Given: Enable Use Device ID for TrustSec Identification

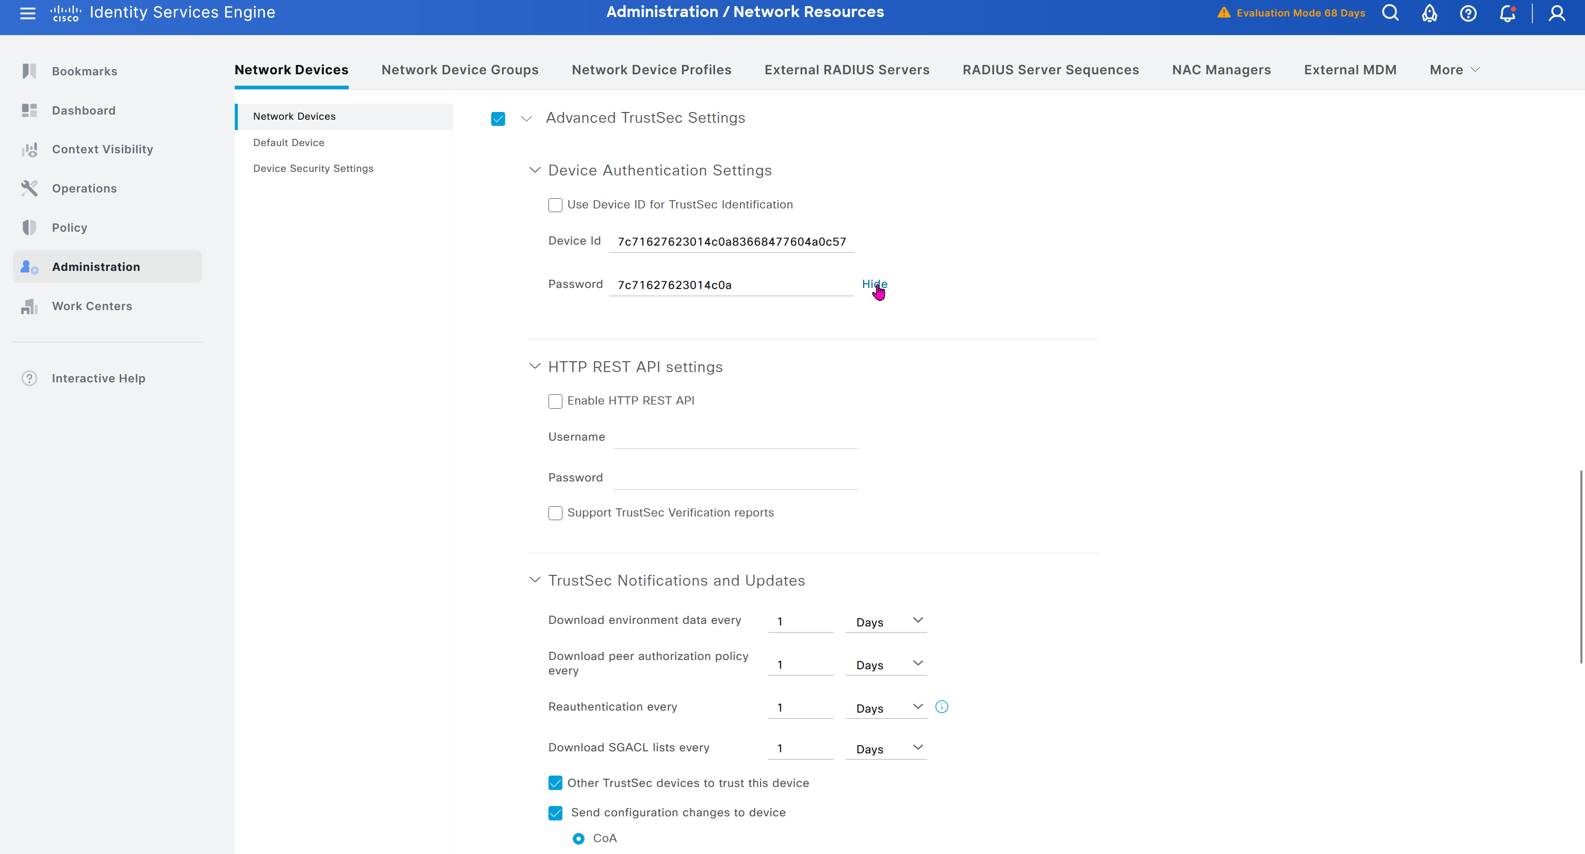Looking at the screenshot, I should pos(555,205).
